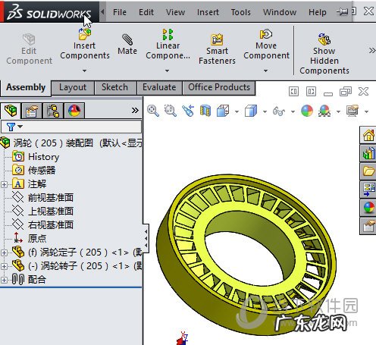Screen dimensions: 376x345
Task: Open the FeatureManager design tree tab
Action: 11,111
